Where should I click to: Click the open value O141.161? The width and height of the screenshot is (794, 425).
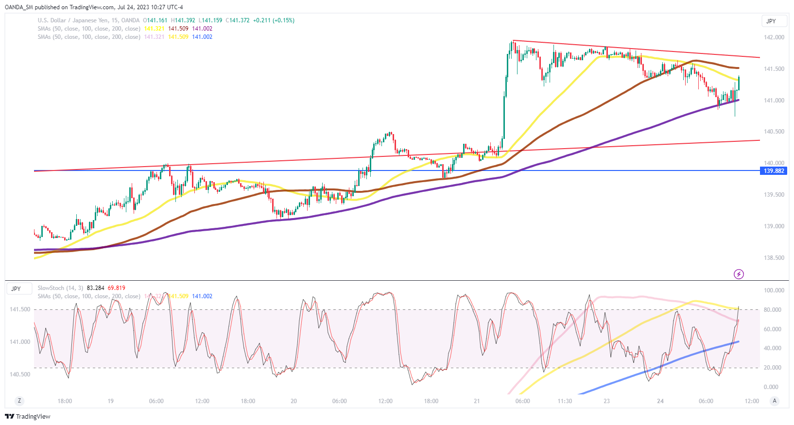click(x=155, y=20)
